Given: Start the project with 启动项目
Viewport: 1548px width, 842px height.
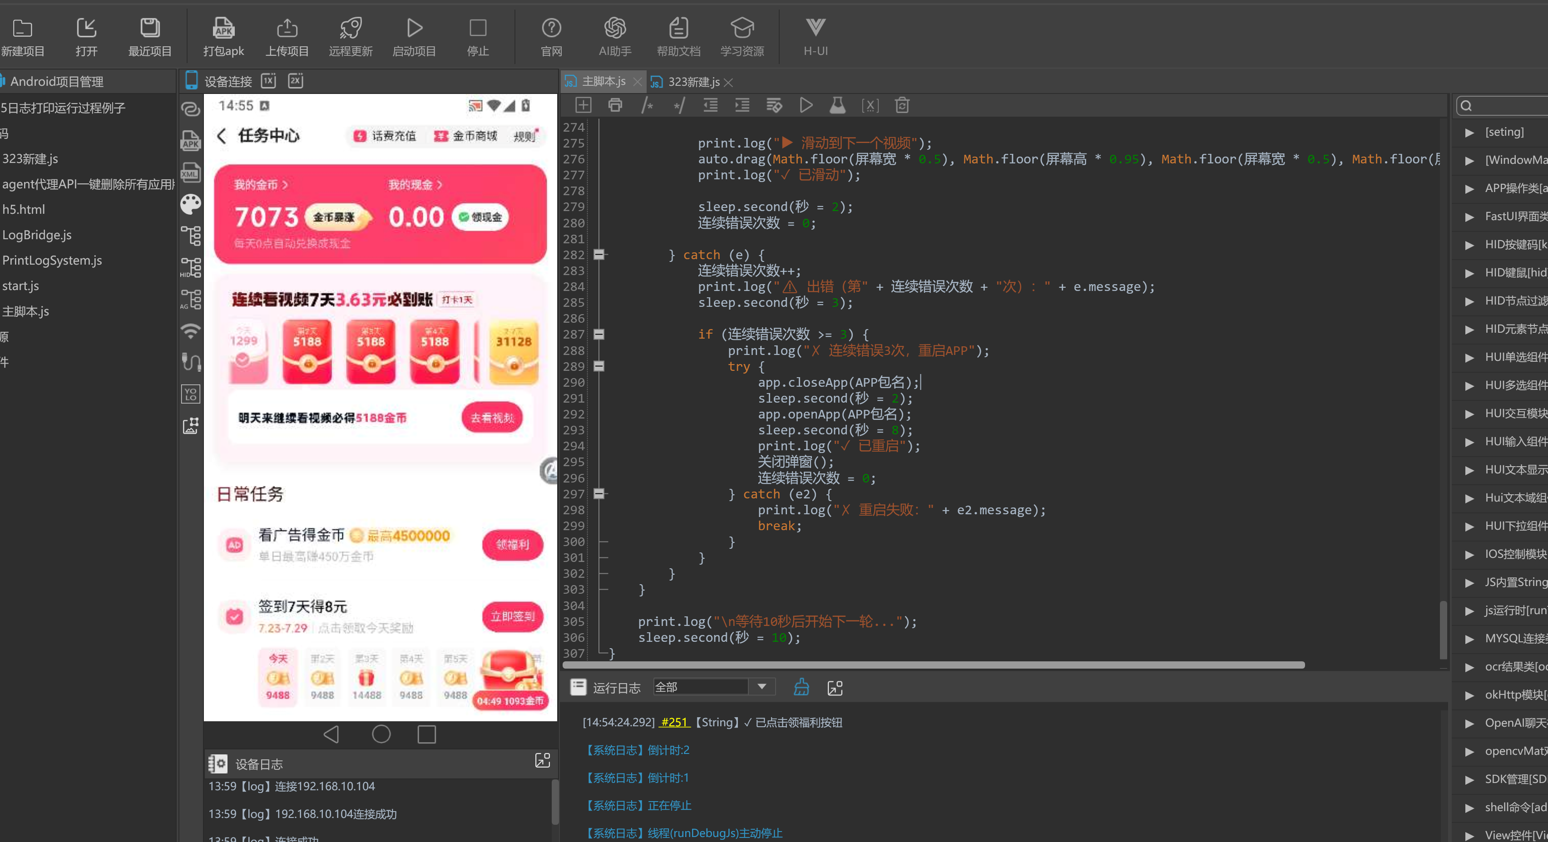Looking at the screenshot, I should pyautogui.click(x=413, y=37).
